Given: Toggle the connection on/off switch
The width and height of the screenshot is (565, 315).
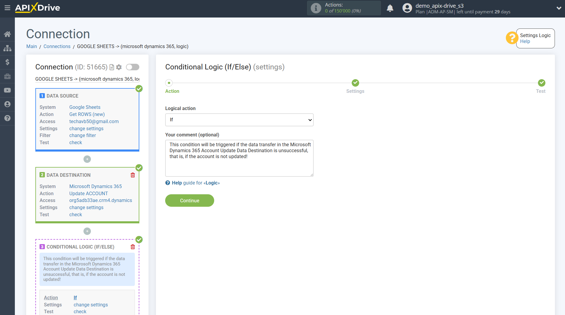Looking at the screenshot, I should click(132, 67).
